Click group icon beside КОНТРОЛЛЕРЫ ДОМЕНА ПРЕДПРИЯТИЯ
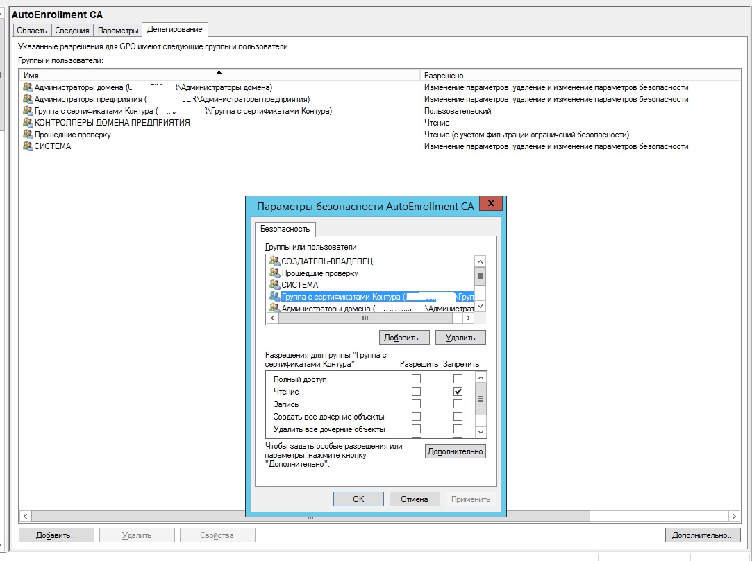 [28, 123]
